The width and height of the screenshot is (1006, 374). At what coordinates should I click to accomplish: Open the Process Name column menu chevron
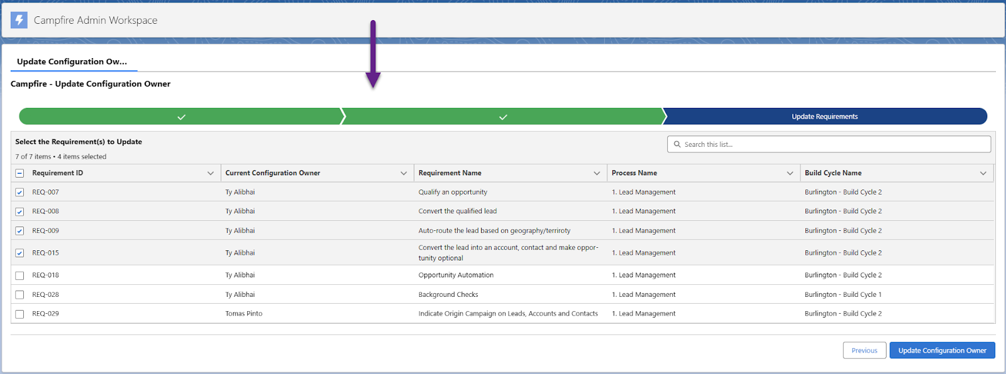790,173
